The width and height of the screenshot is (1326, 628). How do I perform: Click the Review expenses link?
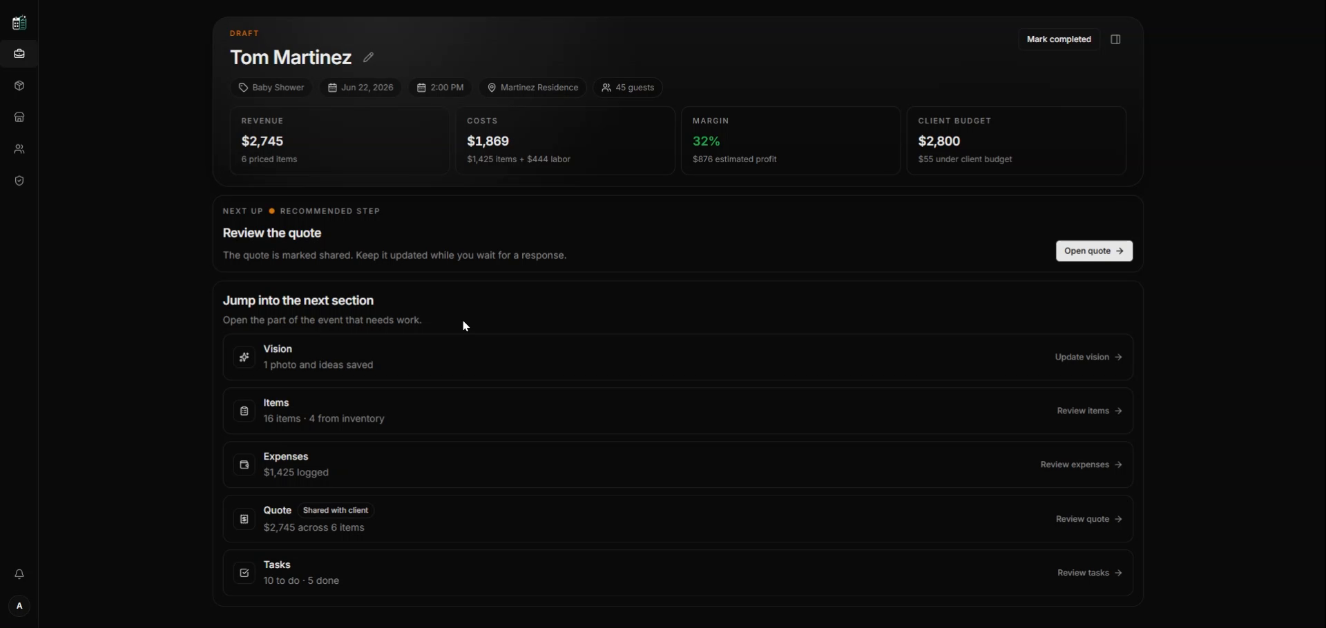point(1082,465)
